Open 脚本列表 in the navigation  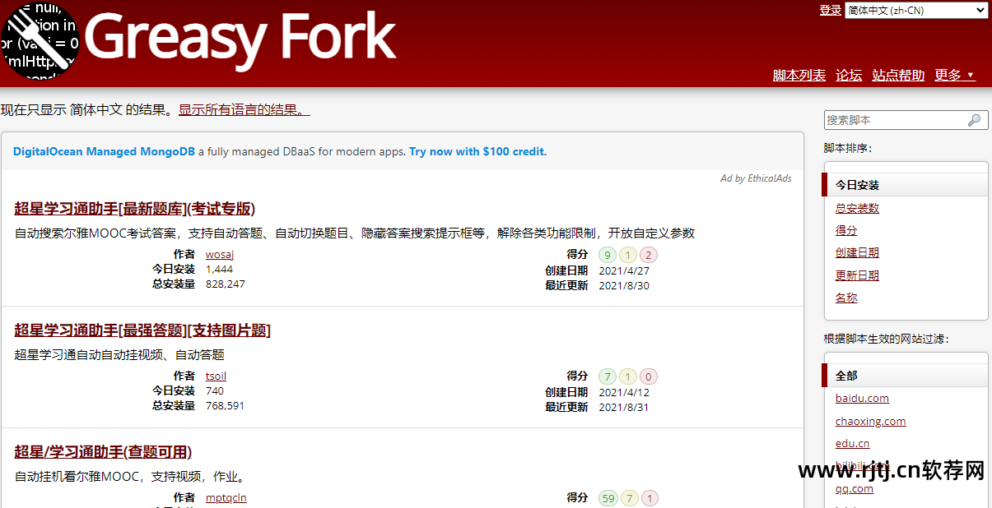point(799,75)
